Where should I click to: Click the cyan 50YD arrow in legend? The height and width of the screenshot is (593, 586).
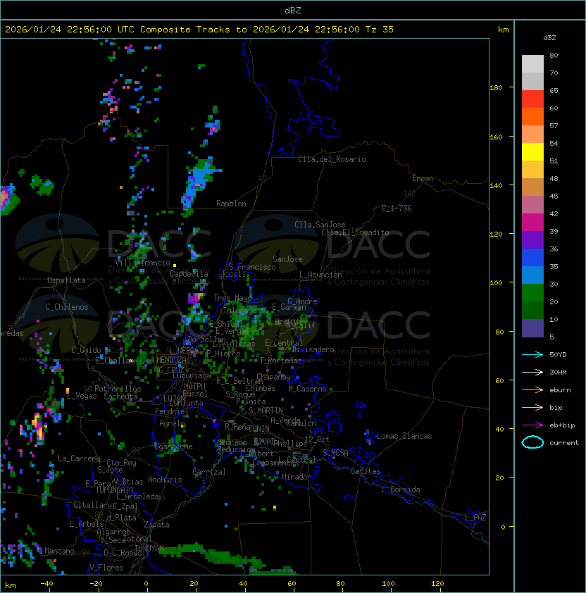532,355
